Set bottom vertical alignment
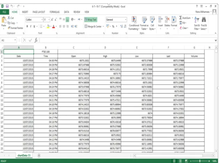Screen dimensions: 219x163 tap(68, 20)
